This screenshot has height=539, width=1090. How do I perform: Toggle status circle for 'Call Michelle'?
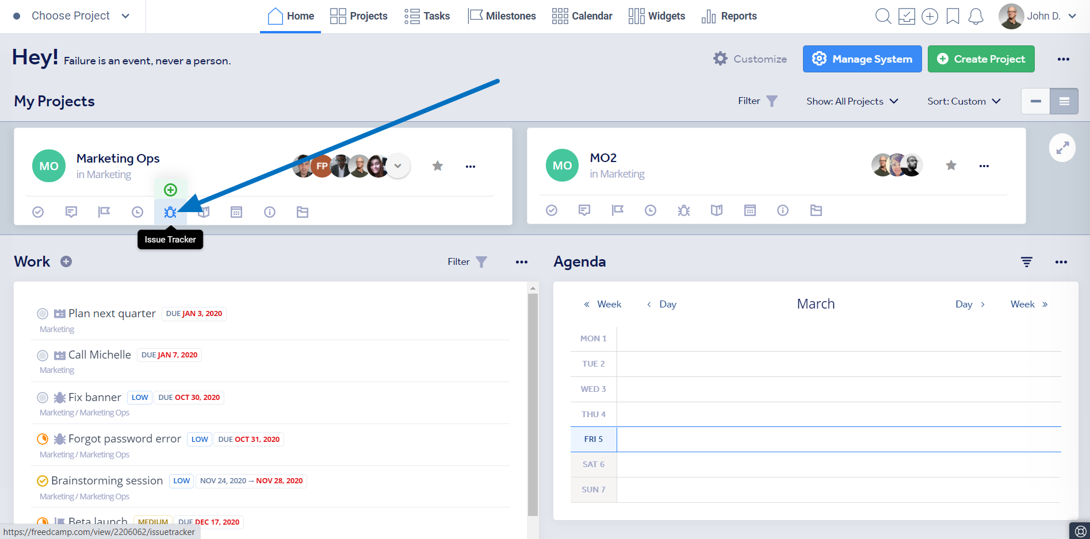[43, 355]
